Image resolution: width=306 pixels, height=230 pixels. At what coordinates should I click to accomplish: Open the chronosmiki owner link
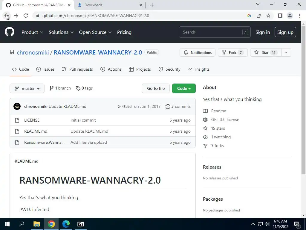coord(33,52)
